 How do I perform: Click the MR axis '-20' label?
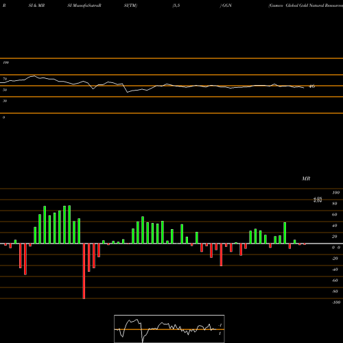tap(335, 259)
